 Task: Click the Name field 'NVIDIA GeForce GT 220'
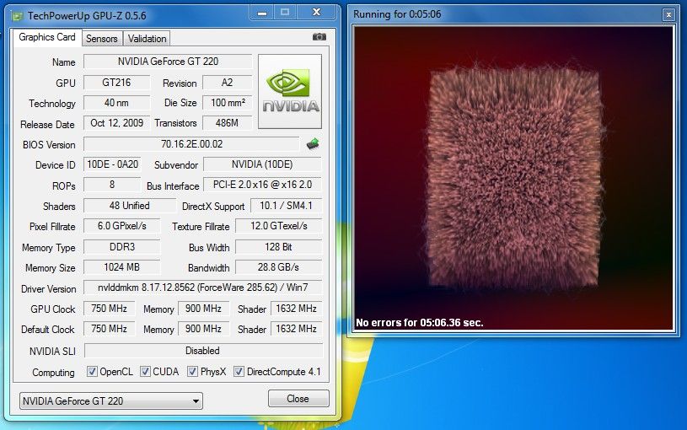pos(168,62)
